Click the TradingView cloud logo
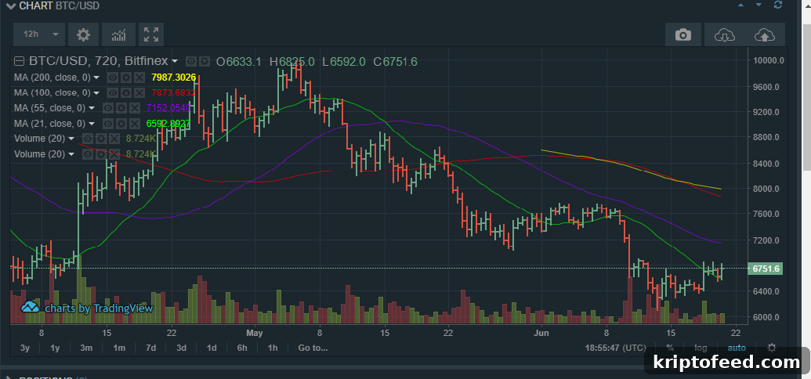The width and height of the screenshot is (811, 379). 31,307
